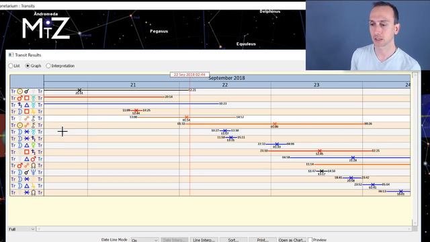Image resolution: width=430 pixels, height=242 pixels.
Task: Click the exact marker on the Sun conjunction line
Action: pos(79,90)
